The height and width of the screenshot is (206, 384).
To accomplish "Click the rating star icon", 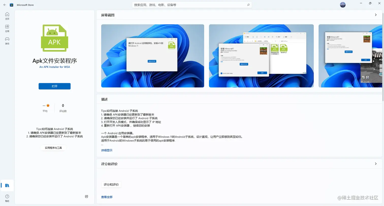I will [x=48, y=105].
